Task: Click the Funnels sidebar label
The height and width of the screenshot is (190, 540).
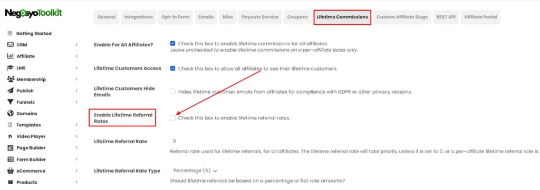Action: [25, 102]
